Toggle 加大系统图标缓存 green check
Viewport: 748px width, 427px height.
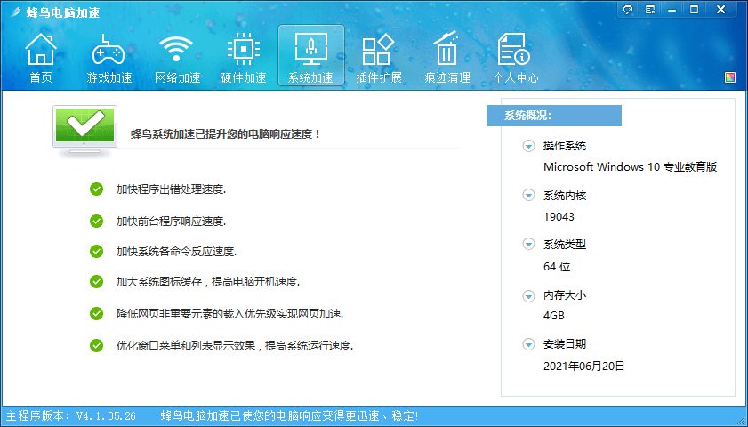pyautogui.click(x=96, y=282)
